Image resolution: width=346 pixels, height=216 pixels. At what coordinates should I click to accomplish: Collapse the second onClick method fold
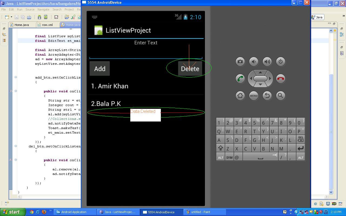16,160
